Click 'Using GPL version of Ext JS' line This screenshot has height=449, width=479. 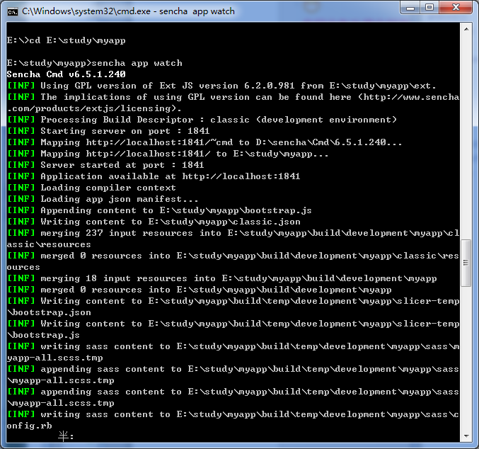click(221, 86)
